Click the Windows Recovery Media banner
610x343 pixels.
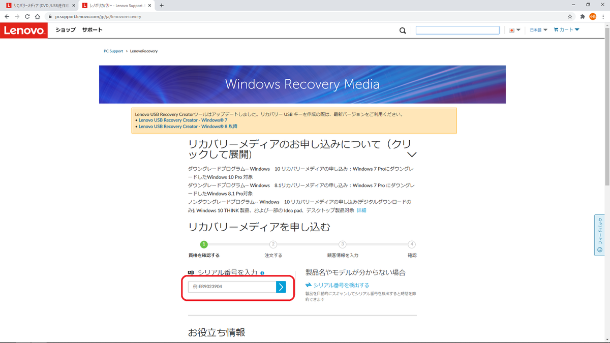[x=302, y=84]
